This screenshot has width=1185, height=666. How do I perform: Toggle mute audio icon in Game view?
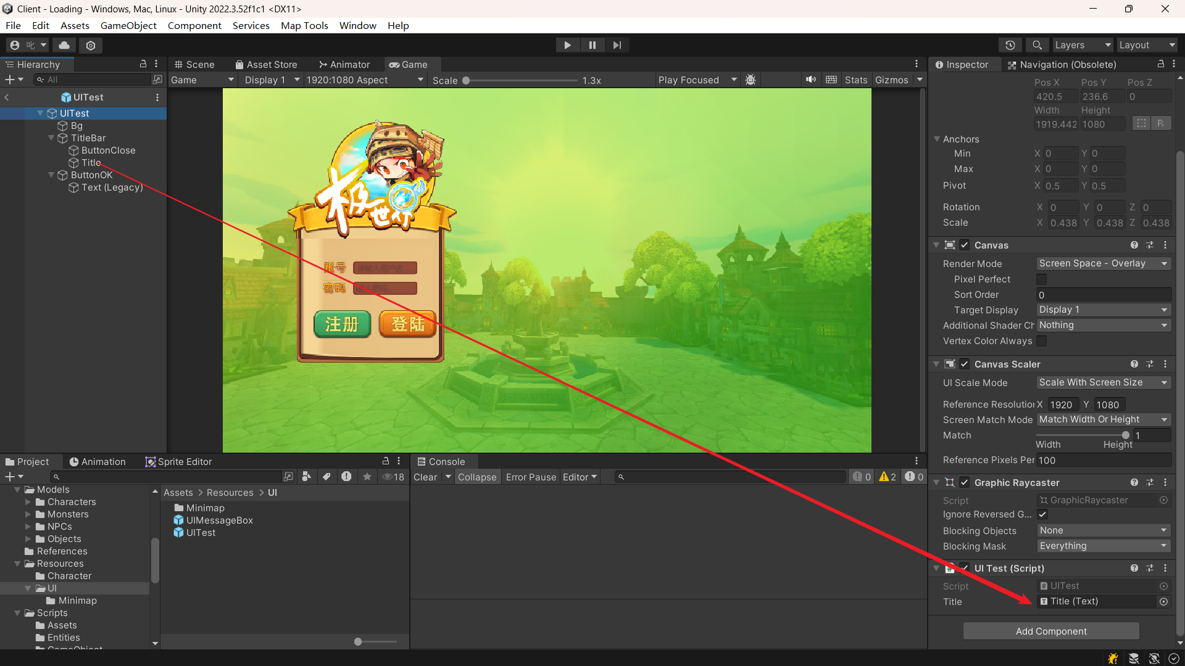pos(810,80)
